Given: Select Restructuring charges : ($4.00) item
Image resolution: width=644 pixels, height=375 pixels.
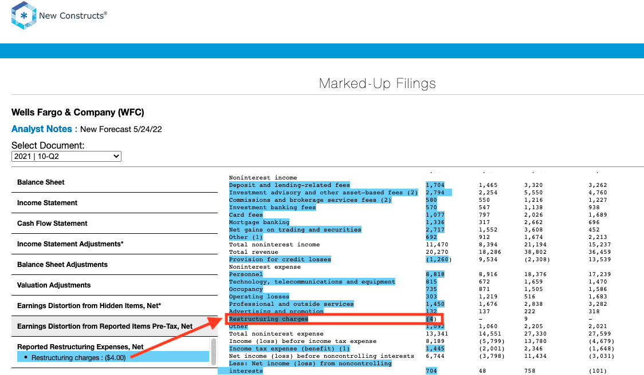Looking at the screenshot, I should (x=113, y=357).
